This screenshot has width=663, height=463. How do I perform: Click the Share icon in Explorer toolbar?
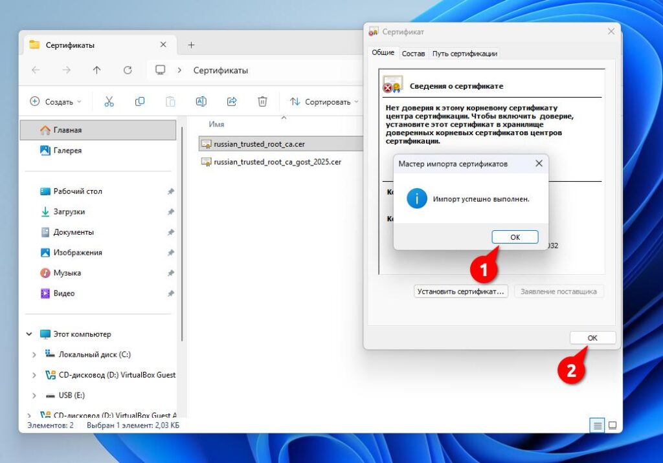tap(232, 102)
